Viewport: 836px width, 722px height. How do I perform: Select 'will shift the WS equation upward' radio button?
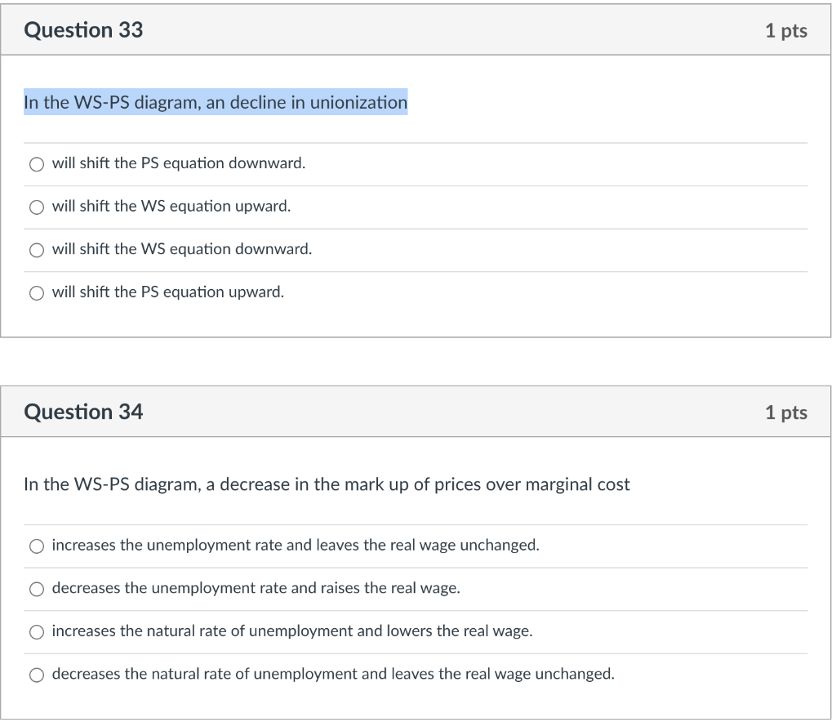36,207
